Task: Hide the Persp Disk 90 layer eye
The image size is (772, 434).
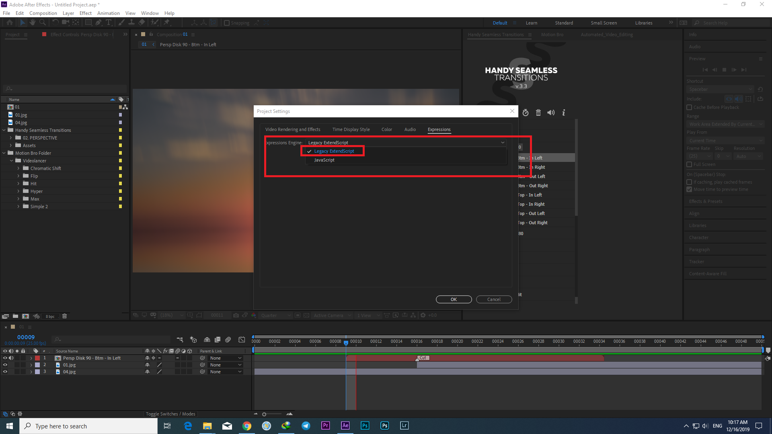Action: tap(5, 358)
